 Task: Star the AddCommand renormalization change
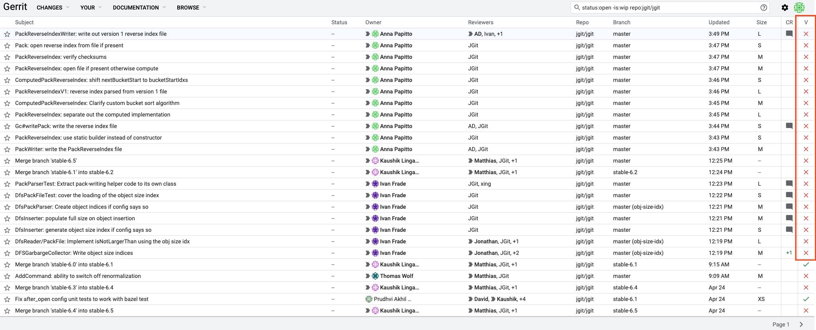click(x=7, y=276)
